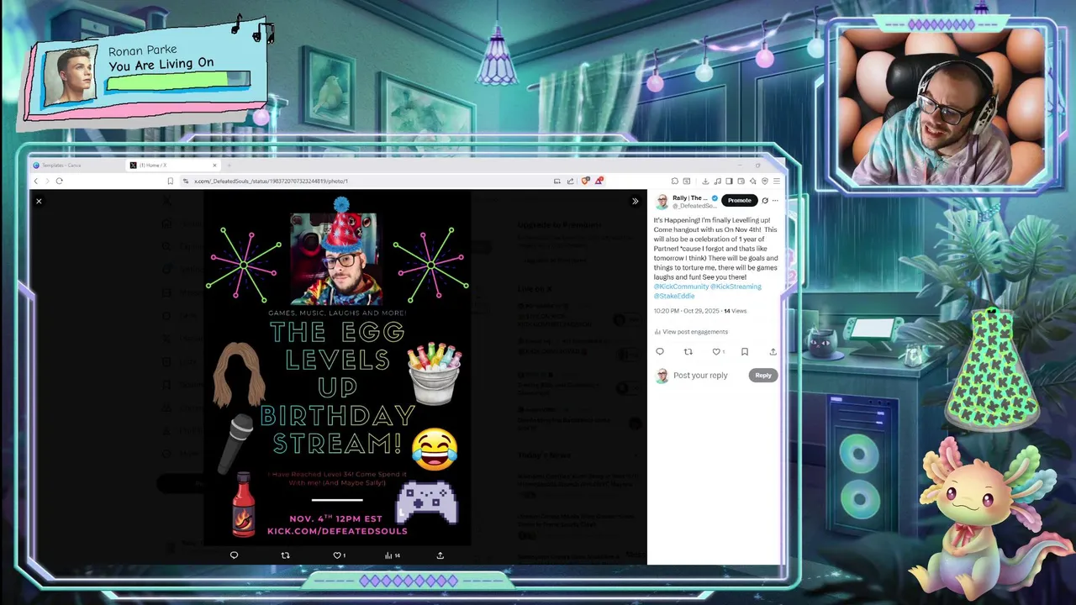
Task: Collapse the post sidebar with double-chevron icon
Action: (635, 202)
